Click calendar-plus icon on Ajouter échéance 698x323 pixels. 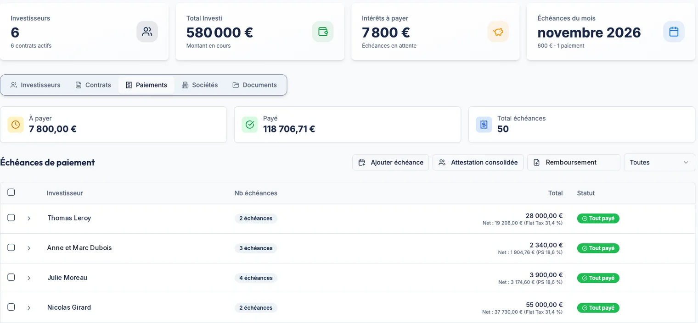362,162
